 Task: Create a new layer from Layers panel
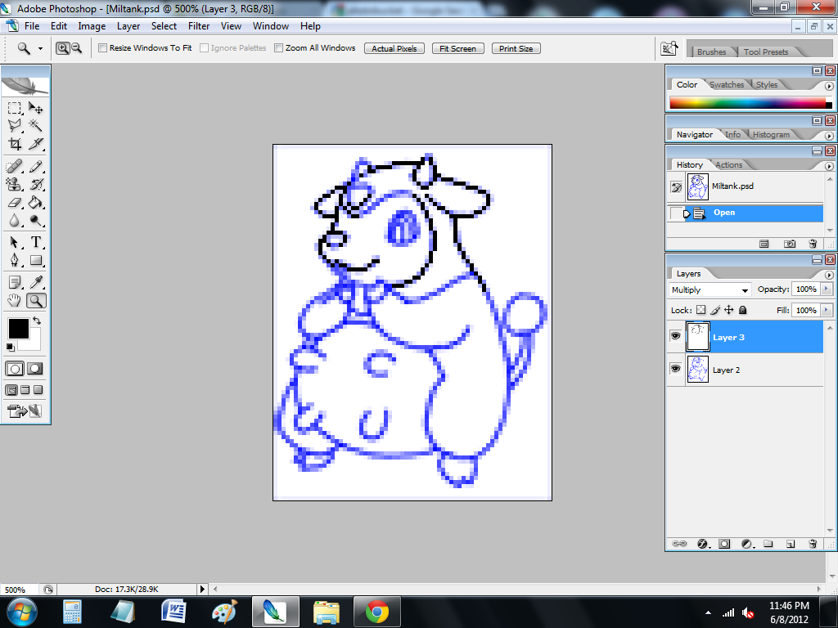coord(791,544)
